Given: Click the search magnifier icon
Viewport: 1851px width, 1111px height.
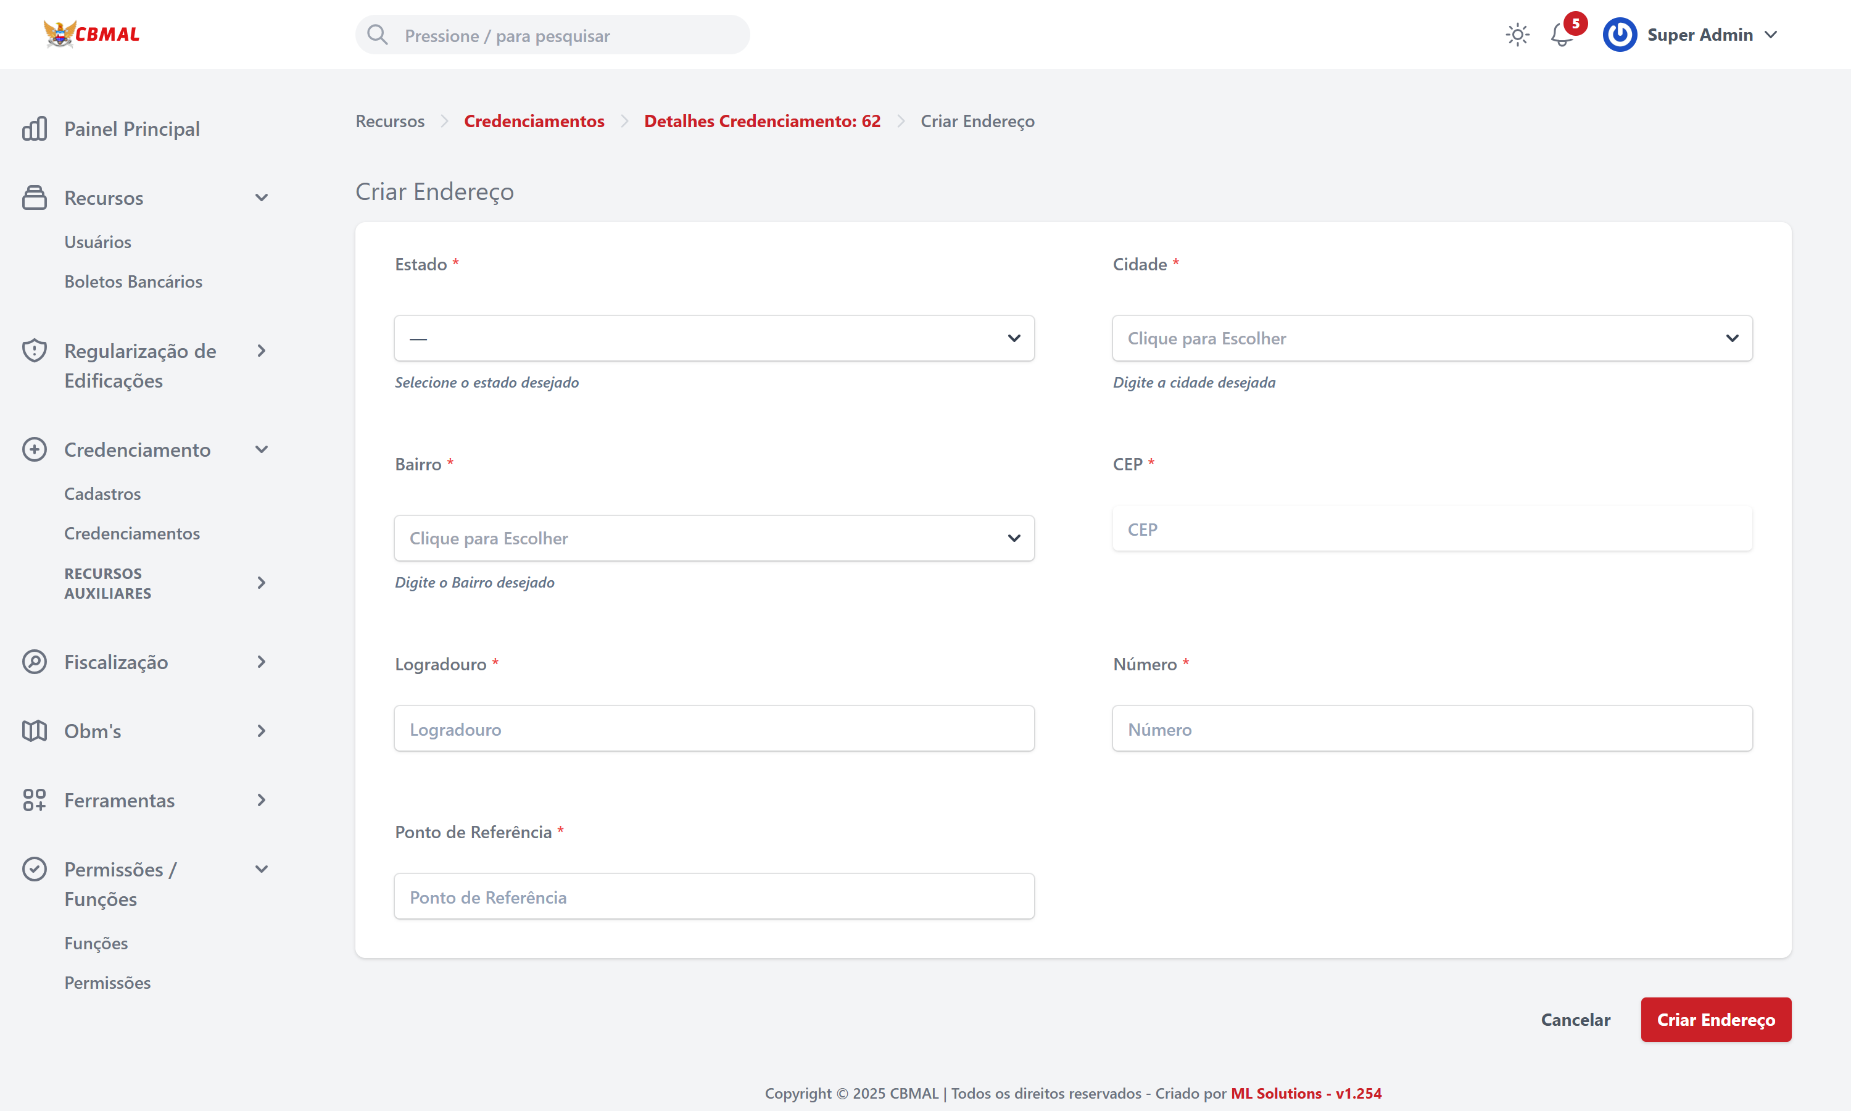Looking at the screenshot, I should tap(378, 35).
